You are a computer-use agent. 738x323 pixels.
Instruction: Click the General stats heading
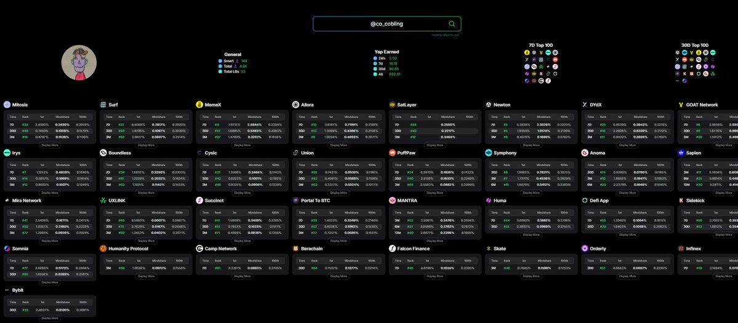pos(233,55)
